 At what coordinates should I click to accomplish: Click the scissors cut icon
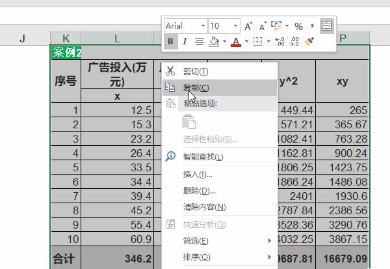170,71
